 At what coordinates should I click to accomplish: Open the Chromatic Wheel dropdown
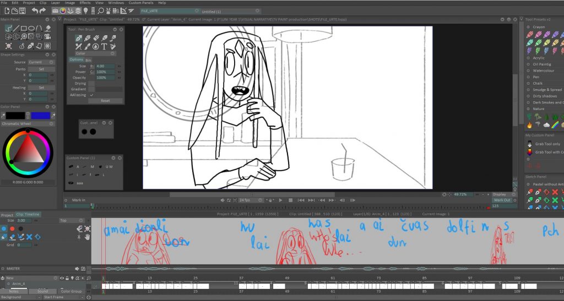(28, 124)
